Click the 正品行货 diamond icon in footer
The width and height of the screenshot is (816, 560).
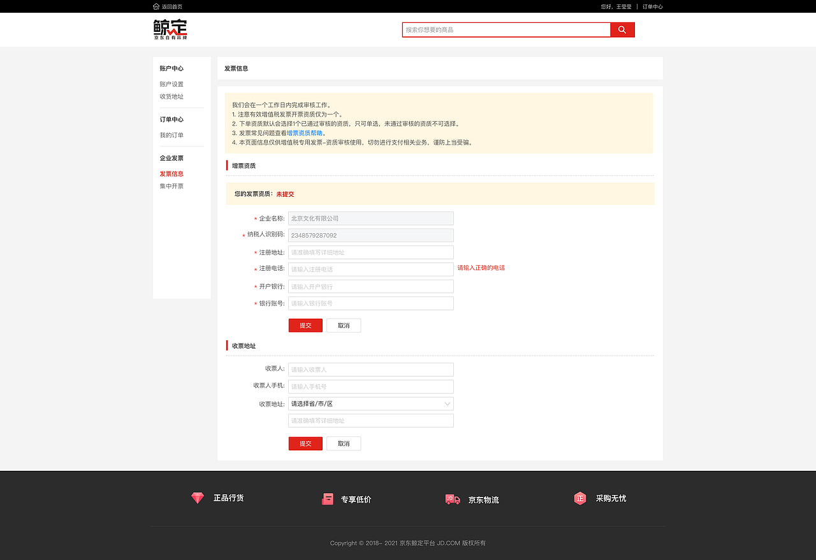pos(197,498)
